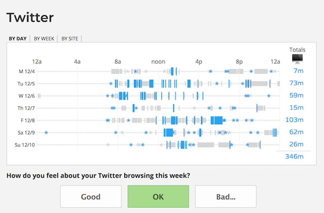Screen dimensions: 324x213
Task: Click Friday 12/8 total 103m
Action: tap(294, 120)
